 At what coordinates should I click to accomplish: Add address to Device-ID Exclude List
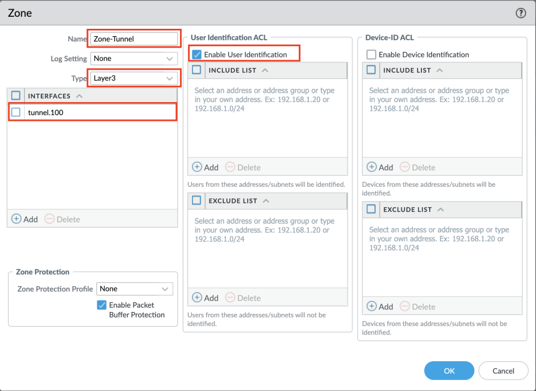[x=380, y=306]
